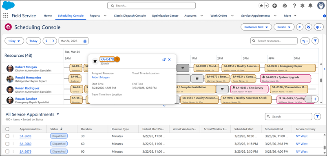Screen dimensions: 327x156
Task: Click the Search resources field
Action: point(274,41)
